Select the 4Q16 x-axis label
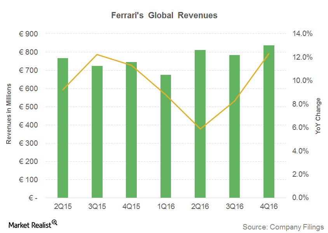The width and height of the screenshot is (328, 233). pos(269,207)
